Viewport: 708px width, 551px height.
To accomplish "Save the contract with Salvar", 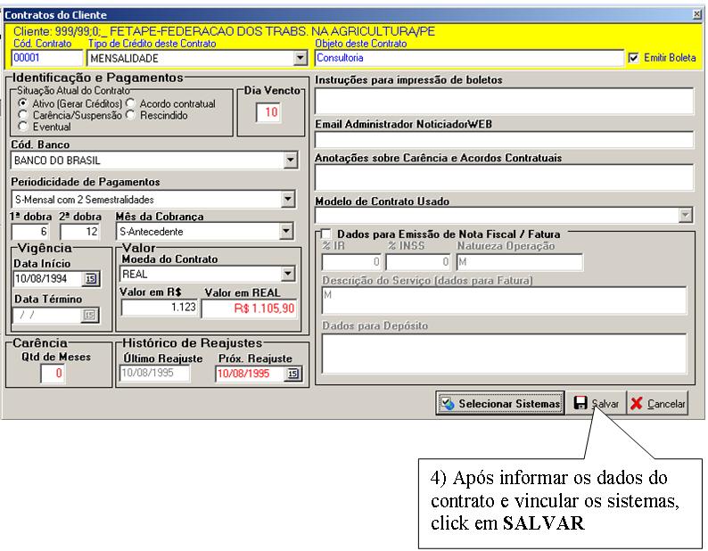I will pyautogui.click(x=597, y=404).
